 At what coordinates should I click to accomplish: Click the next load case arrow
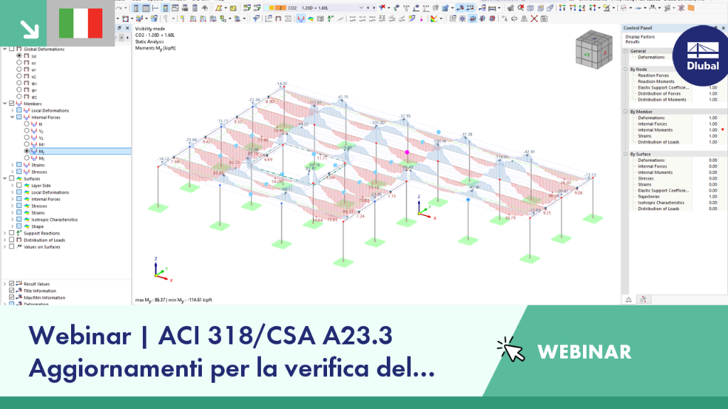pyautogui.click(x=374, y=8)
